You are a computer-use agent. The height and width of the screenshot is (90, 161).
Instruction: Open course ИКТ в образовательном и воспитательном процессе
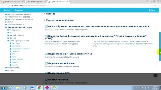point(99,26)
